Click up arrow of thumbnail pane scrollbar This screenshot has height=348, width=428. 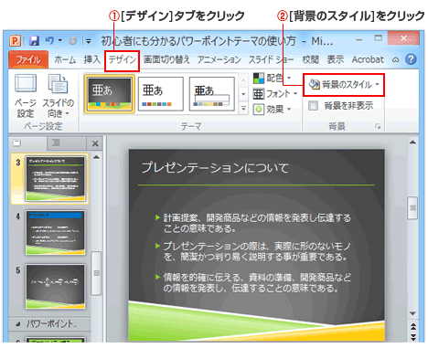(96, 157)
